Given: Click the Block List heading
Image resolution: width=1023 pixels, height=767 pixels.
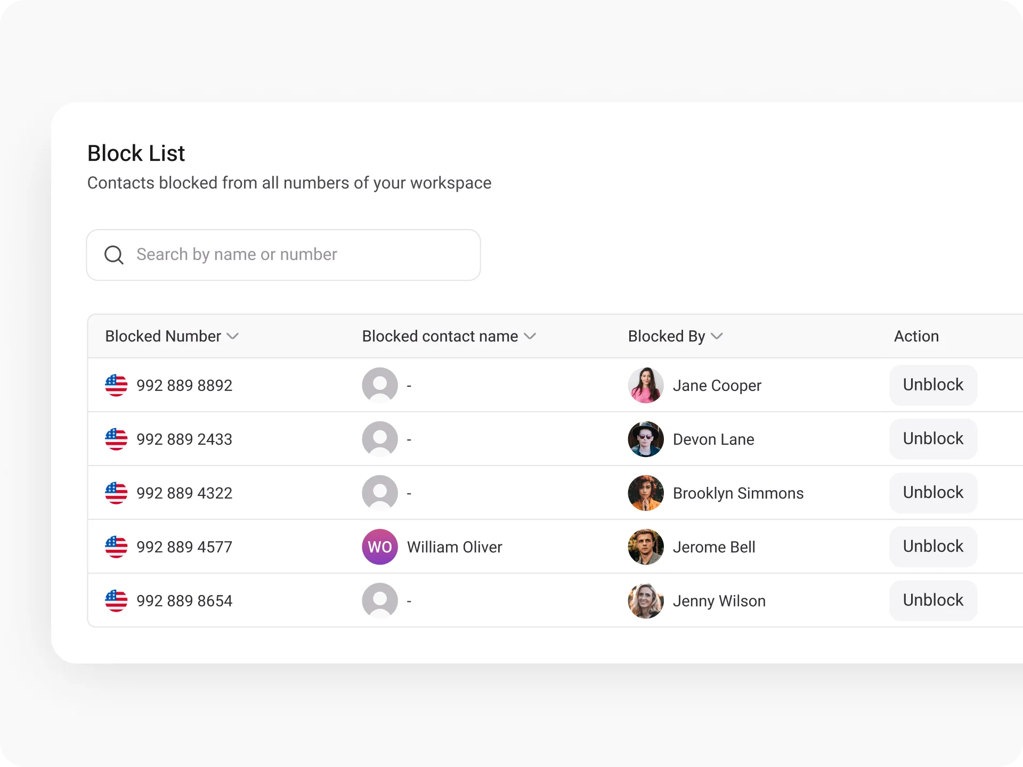Looking at the screenshot, I should tap(136, 153).
